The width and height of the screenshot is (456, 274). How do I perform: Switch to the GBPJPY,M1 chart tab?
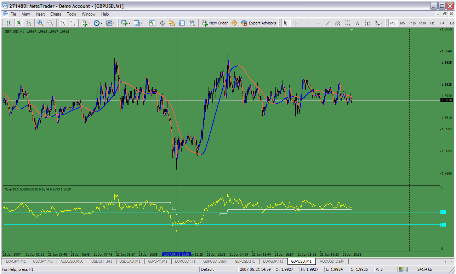158,262
